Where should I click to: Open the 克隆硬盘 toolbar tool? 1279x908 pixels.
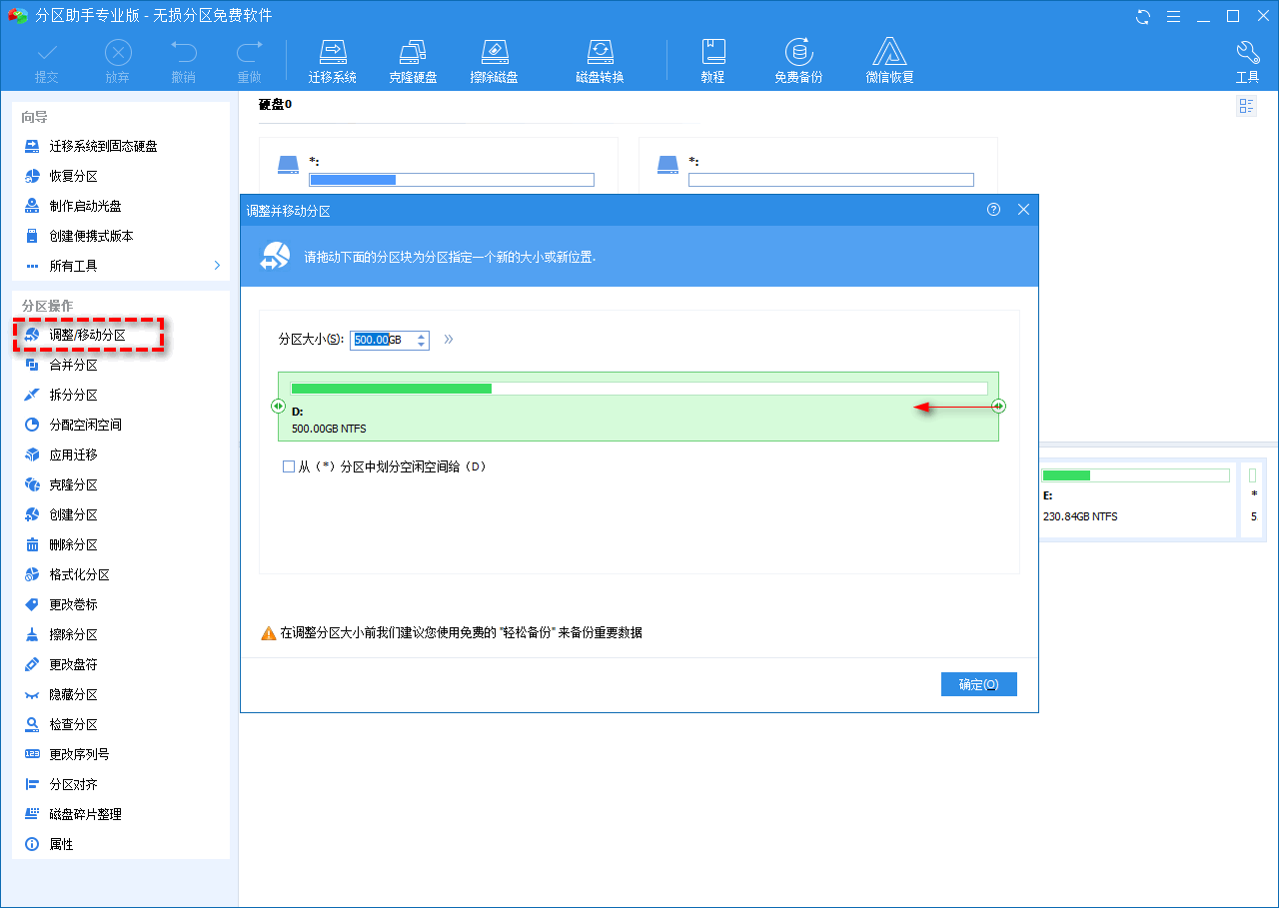tap(413, 61)
